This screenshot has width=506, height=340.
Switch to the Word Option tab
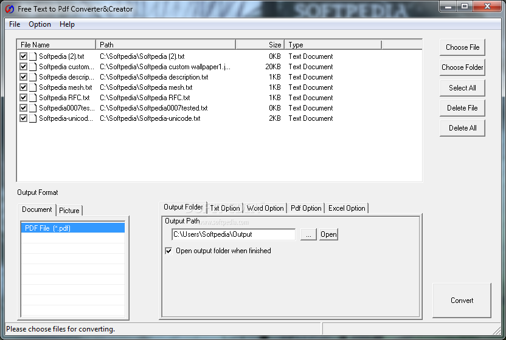265,208
